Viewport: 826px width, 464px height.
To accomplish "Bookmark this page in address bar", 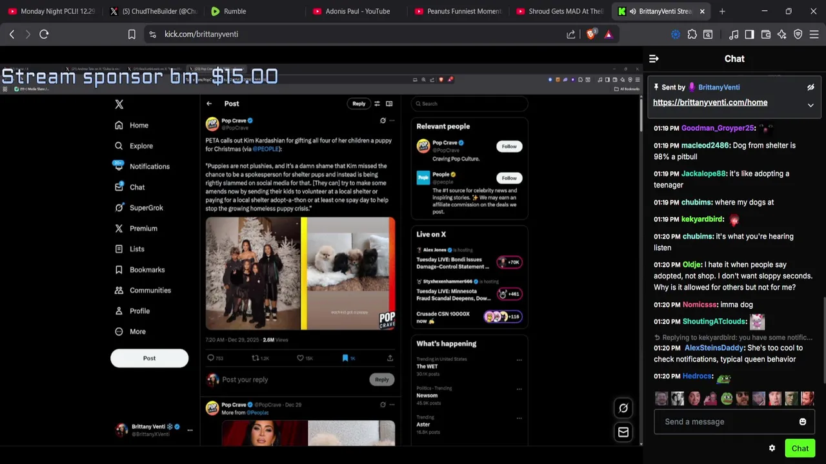I will tap(132, 34).
